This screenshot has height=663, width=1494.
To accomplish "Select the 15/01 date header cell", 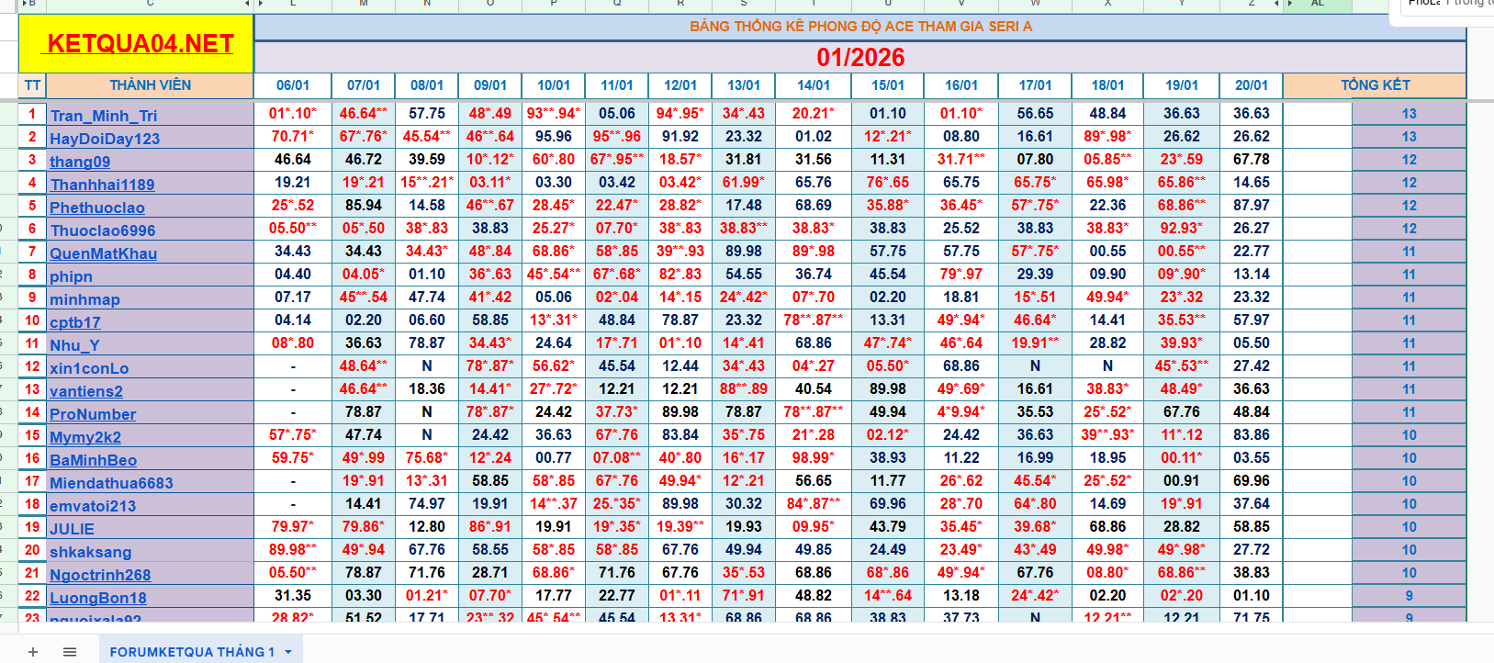I will point(887,85).
